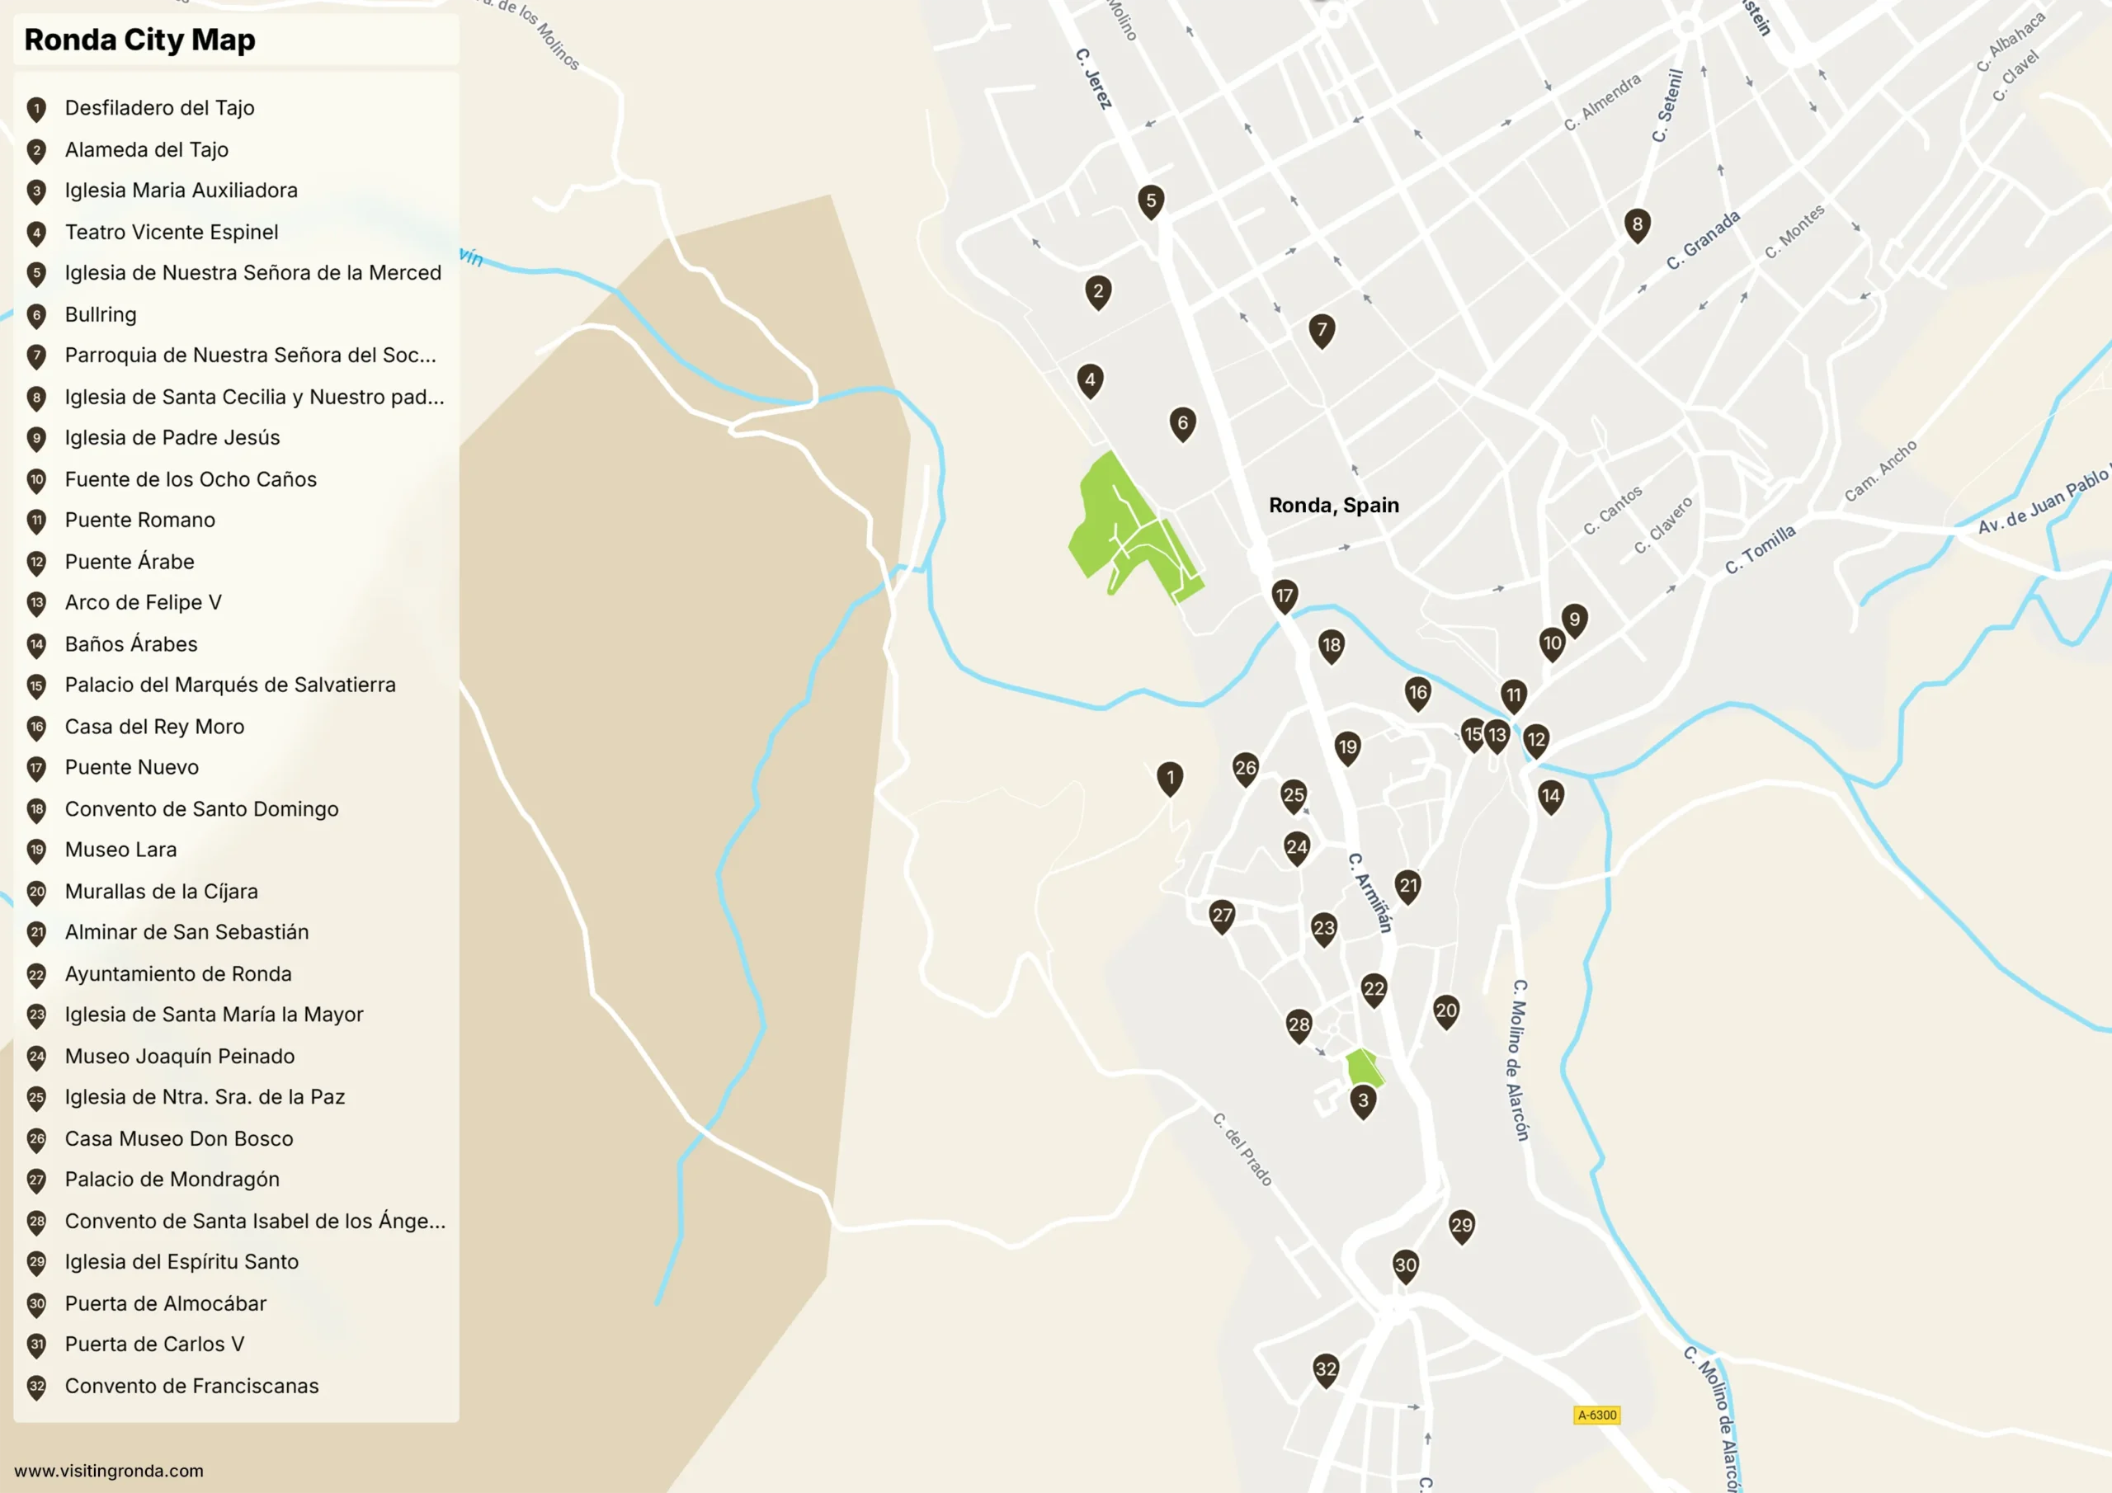The width and height of the screenshot is (2112, 1493).
Task: Click Puente Nuevo legend entry
Action: [x=131, y=767]
